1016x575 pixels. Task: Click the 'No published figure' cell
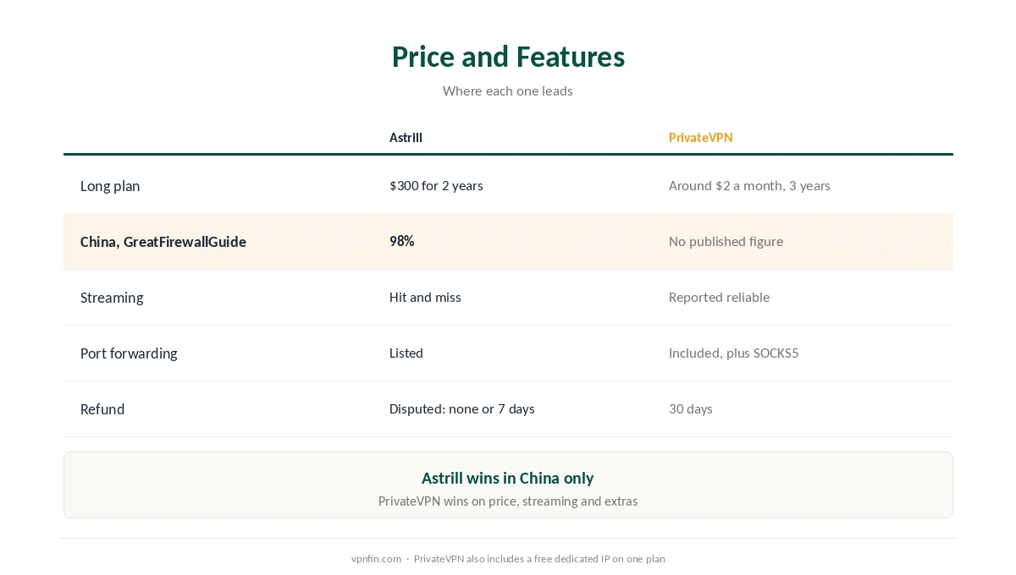click(726, 241)
